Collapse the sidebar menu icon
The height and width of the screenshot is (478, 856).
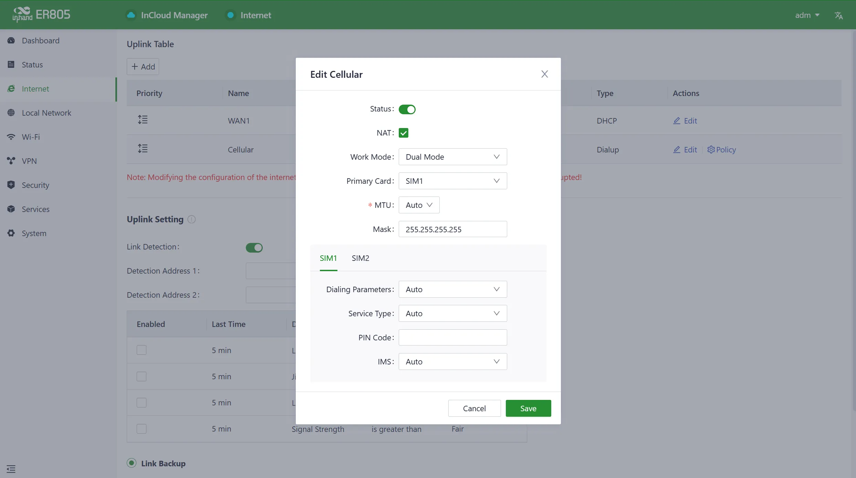click(x=11, y=469)
